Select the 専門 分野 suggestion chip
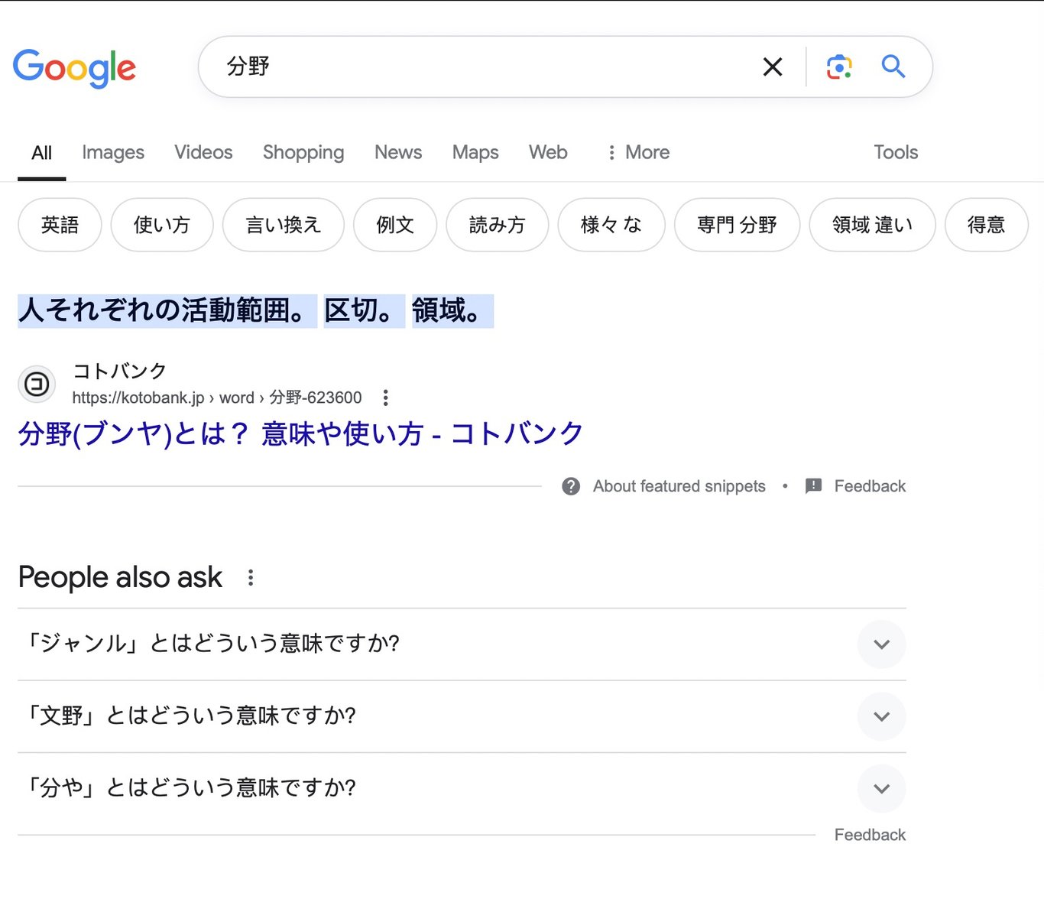This screenshot has width=1044, height=899. [737, 225]
